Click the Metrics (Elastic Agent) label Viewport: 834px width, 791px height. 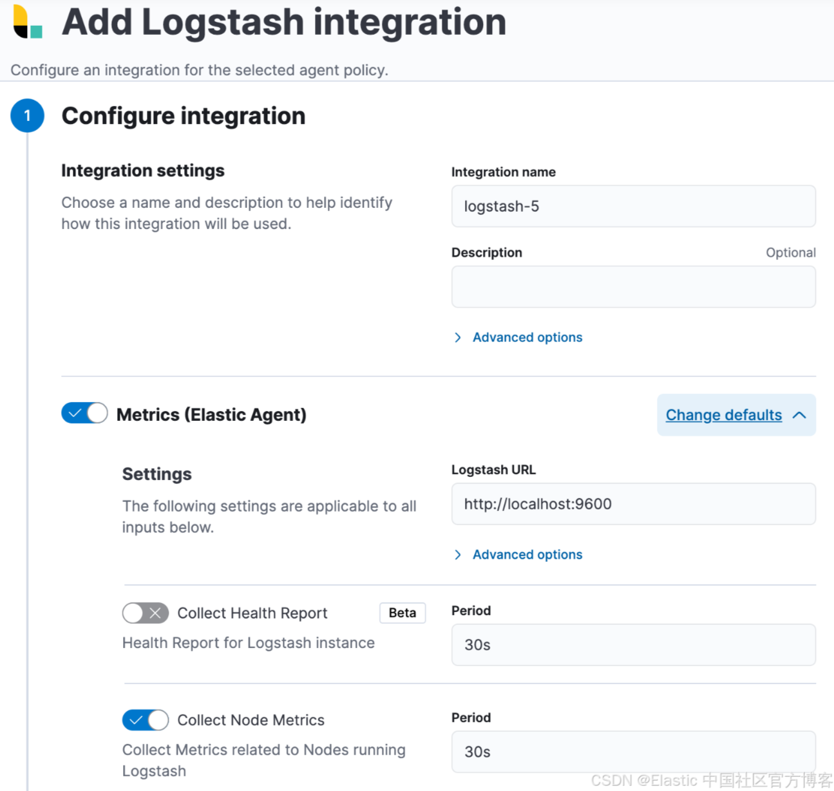tap(211, 415)
